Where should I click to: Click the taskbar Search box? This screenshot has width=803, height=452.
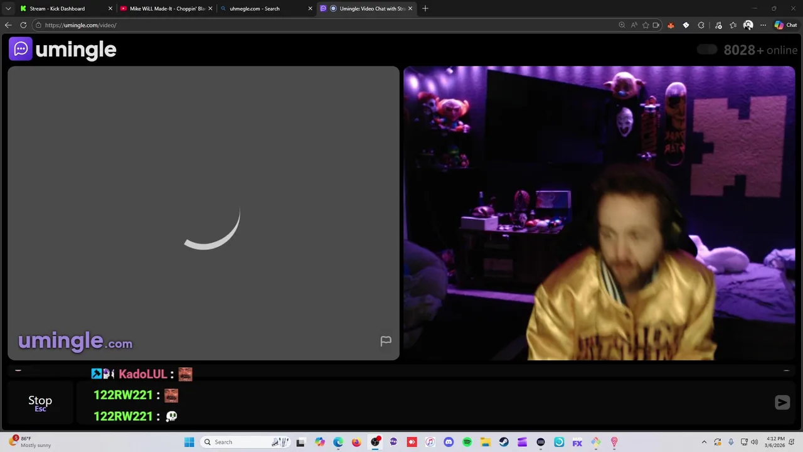(x=245, y=442)
